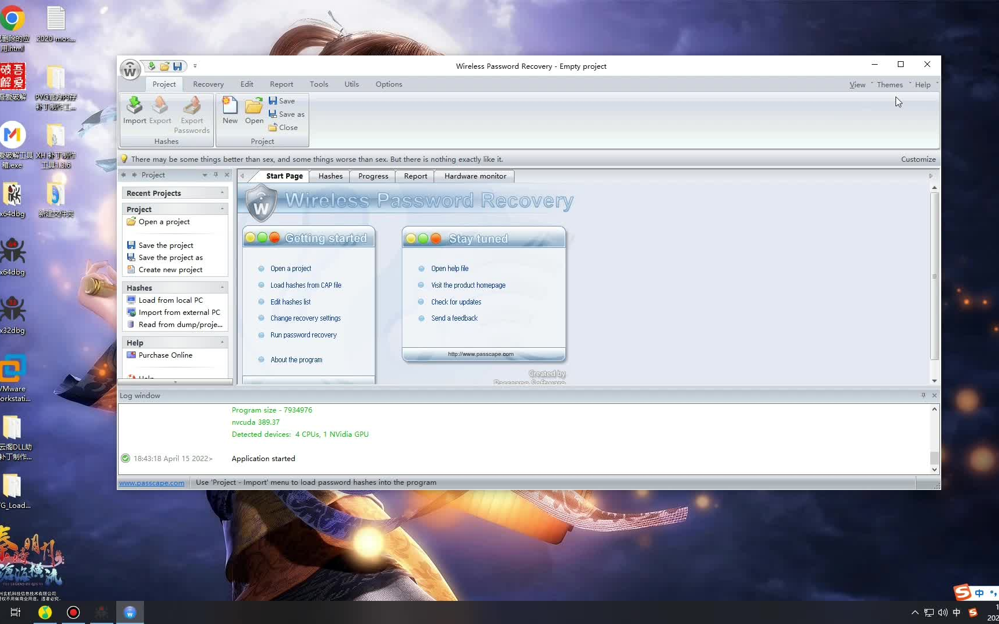Collapse the Recent Projects section
The height and width of the screenshot is (624, 999).
pyautogui.click(x=222, y=193)
